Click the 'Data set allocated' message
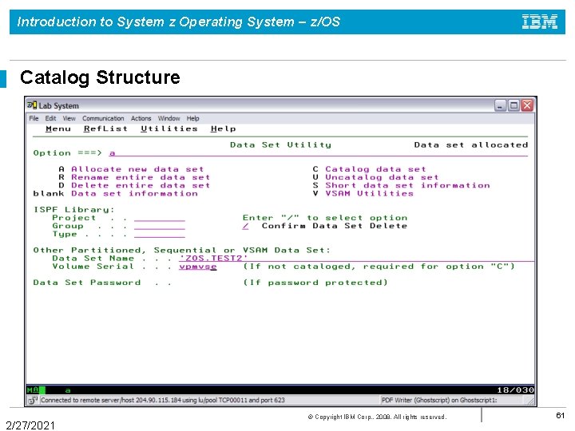This screenshot has height=431, width=575. (471, 144)
